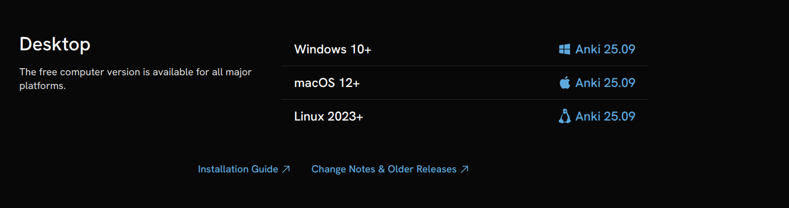Screen dimensions: 789x208
Task: Click the 'Windows 10+' platform label
Action: coord(333,49)
